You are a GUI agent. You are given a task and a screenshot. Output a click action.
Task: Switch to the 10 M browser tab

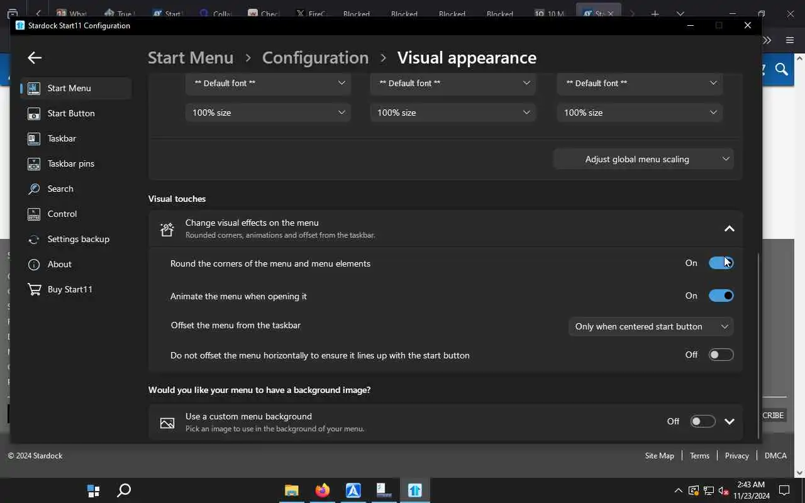tap(550, 13)
